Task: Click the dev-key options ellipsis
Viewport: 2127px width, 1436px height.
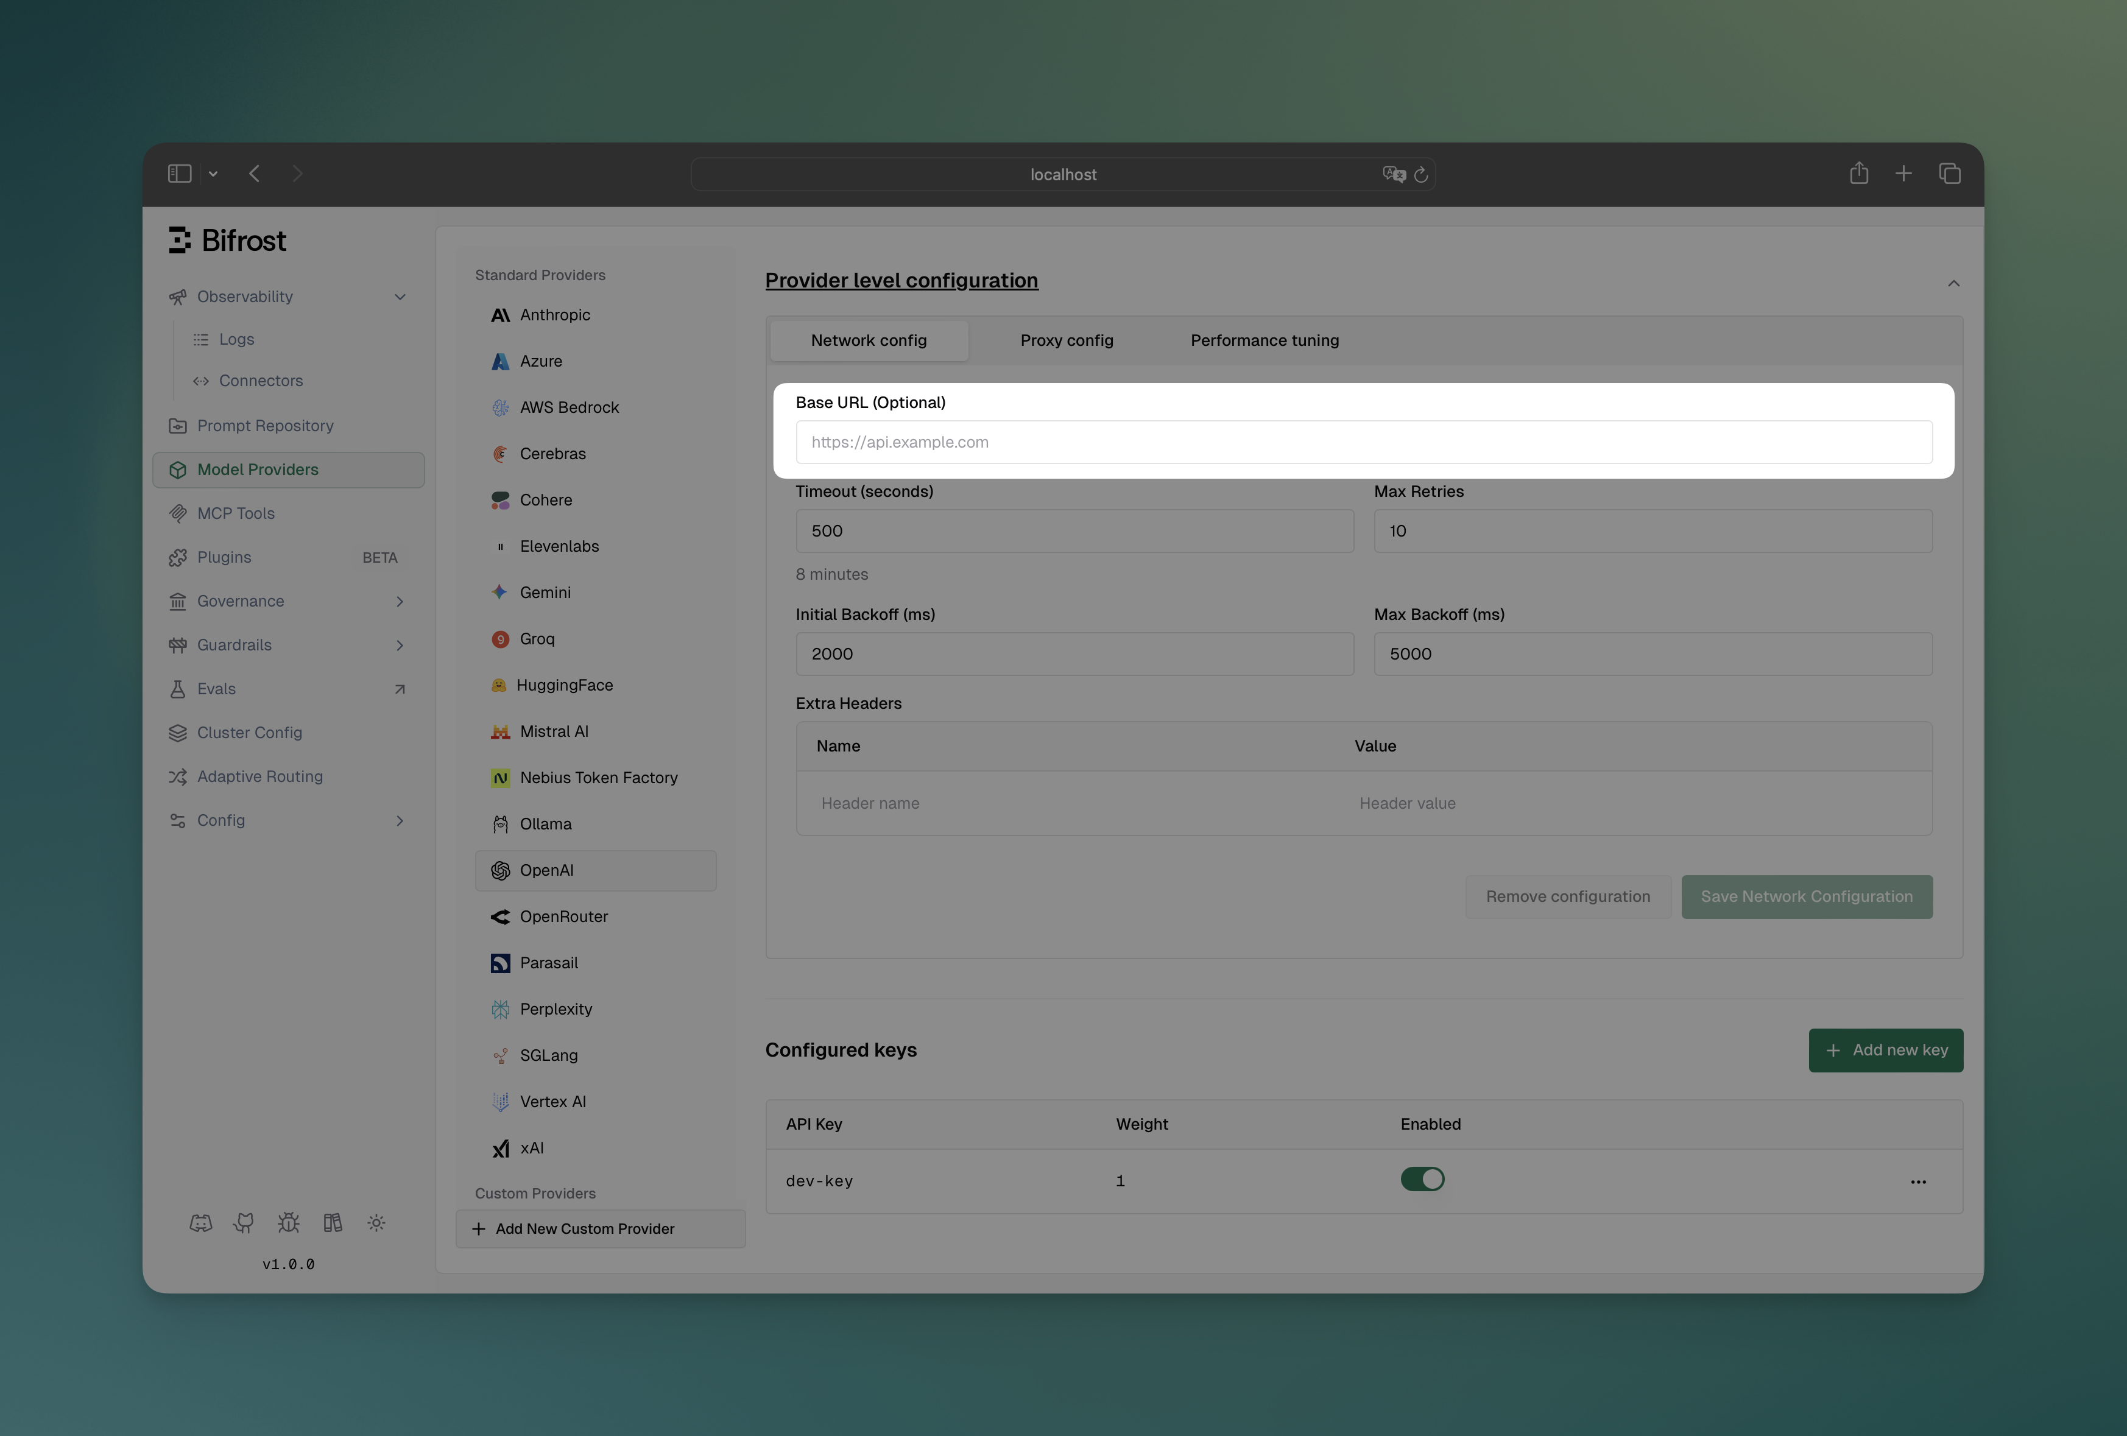Action: [1919, 1181]
